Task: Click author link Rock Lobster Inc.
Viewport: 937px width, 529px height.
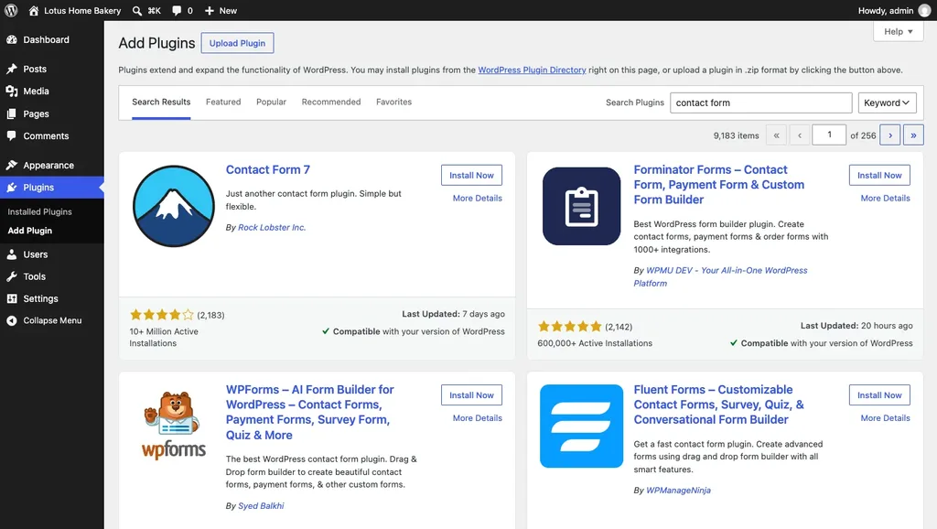Action: (272, 228)
